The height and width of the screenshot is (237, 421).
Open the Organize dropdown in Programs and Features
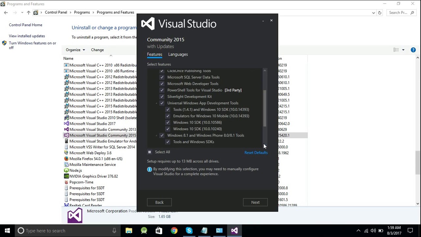click(75, 50)
